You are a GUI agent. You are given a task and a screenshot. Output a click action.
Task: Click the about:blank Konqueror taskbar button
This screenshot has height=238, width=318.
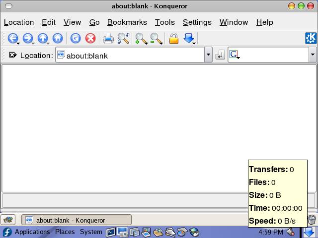point(77,220)
